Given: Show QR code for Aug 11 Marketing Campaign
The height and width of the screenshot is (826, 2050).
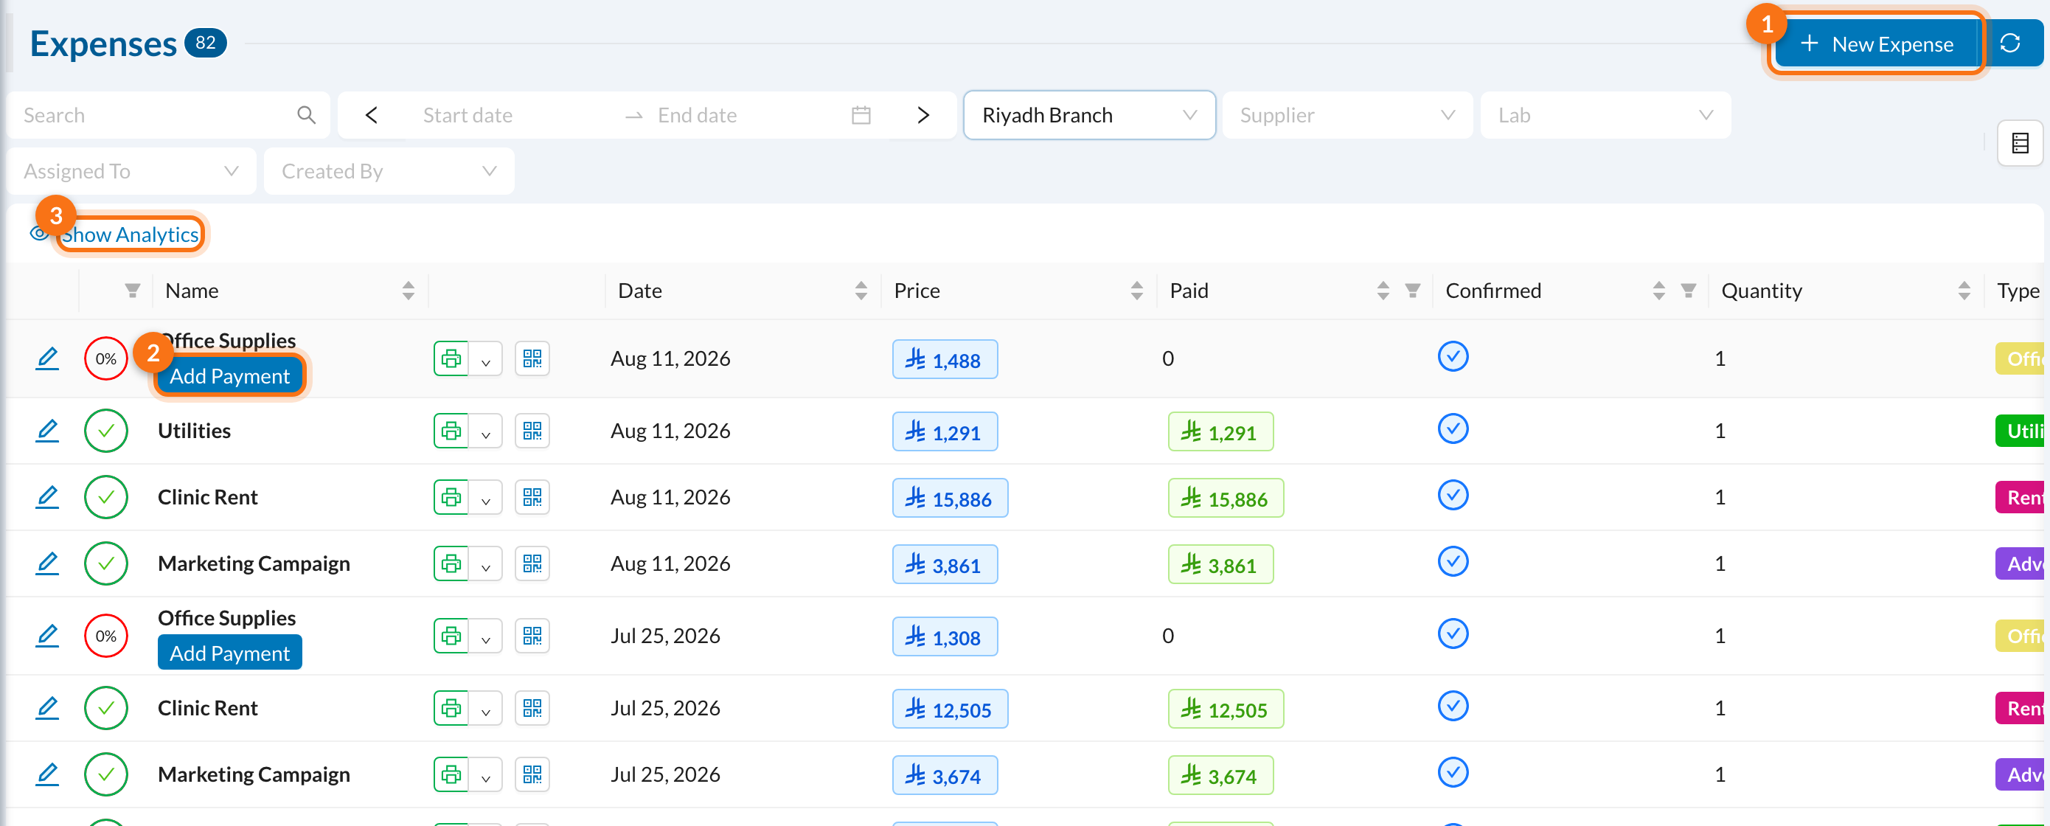Looking at the screenshot, I should point(532,563).
